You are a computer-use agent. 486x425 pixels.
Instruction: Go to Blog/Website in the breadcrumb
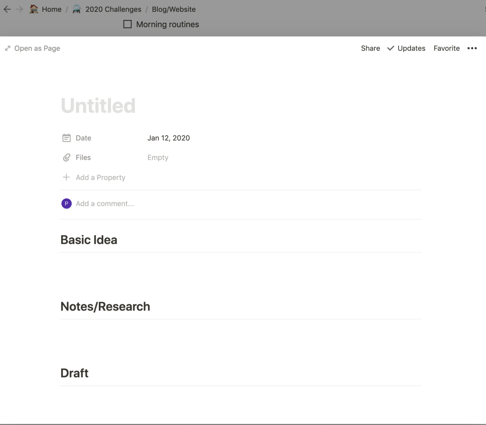click(173, 9)
